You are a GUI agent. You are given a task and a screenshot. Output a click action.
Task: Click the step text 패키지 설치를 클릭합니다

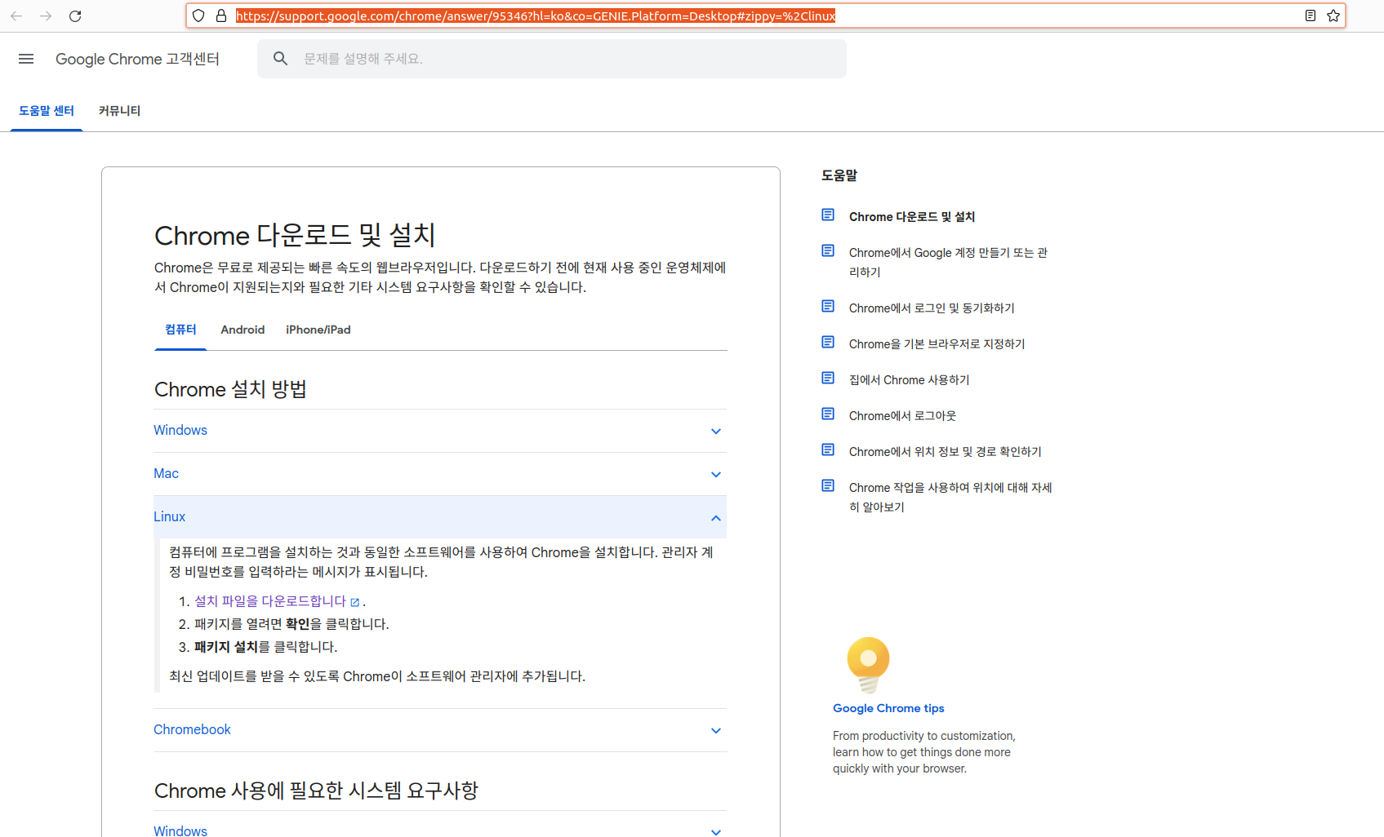point(265,647)
